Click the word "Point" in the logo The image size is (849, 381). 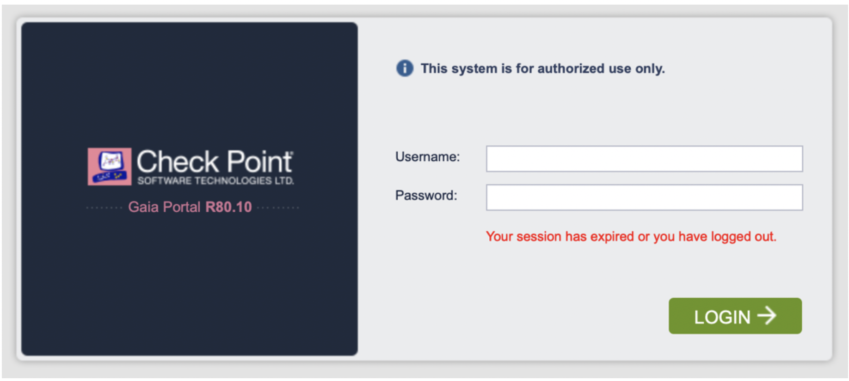pyautogui.click(x=259, y=162)
